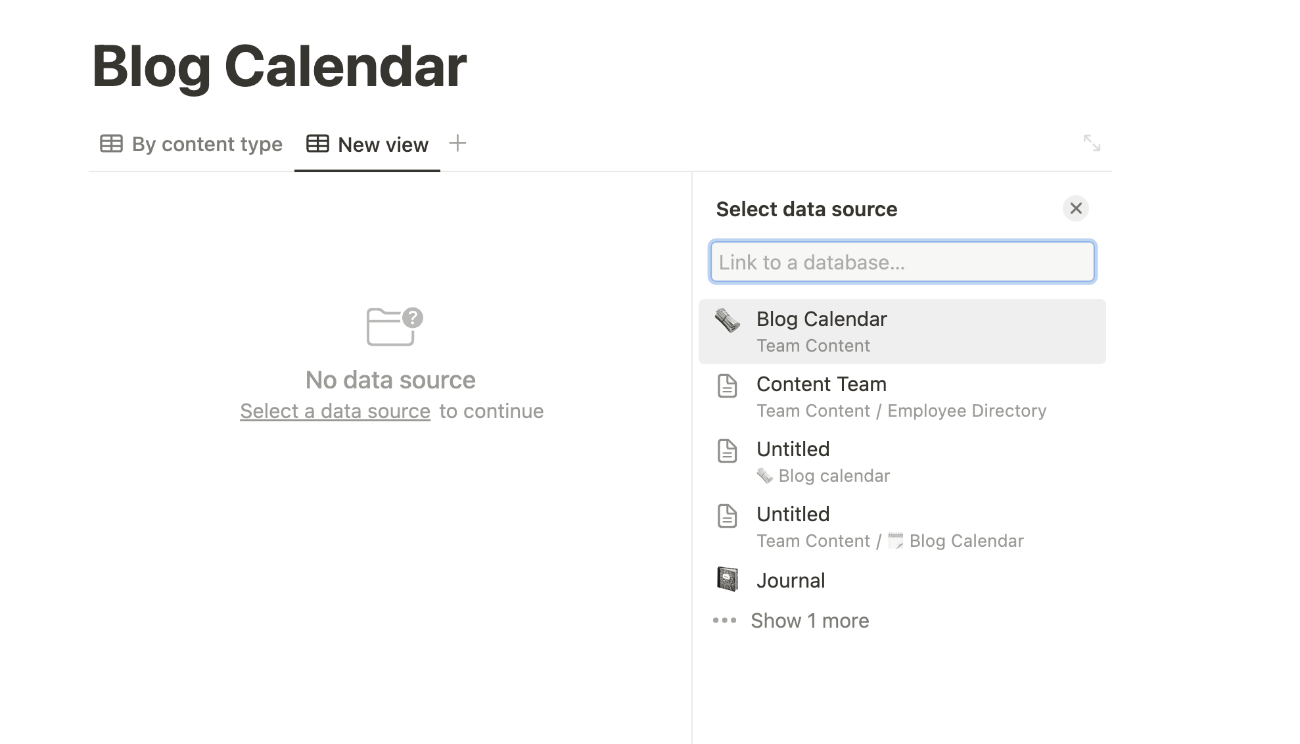Image resolution: width=1300 pixels, height=744 pixels.
Task: Click the second Untitled page icon
Action: coord(729,513)
